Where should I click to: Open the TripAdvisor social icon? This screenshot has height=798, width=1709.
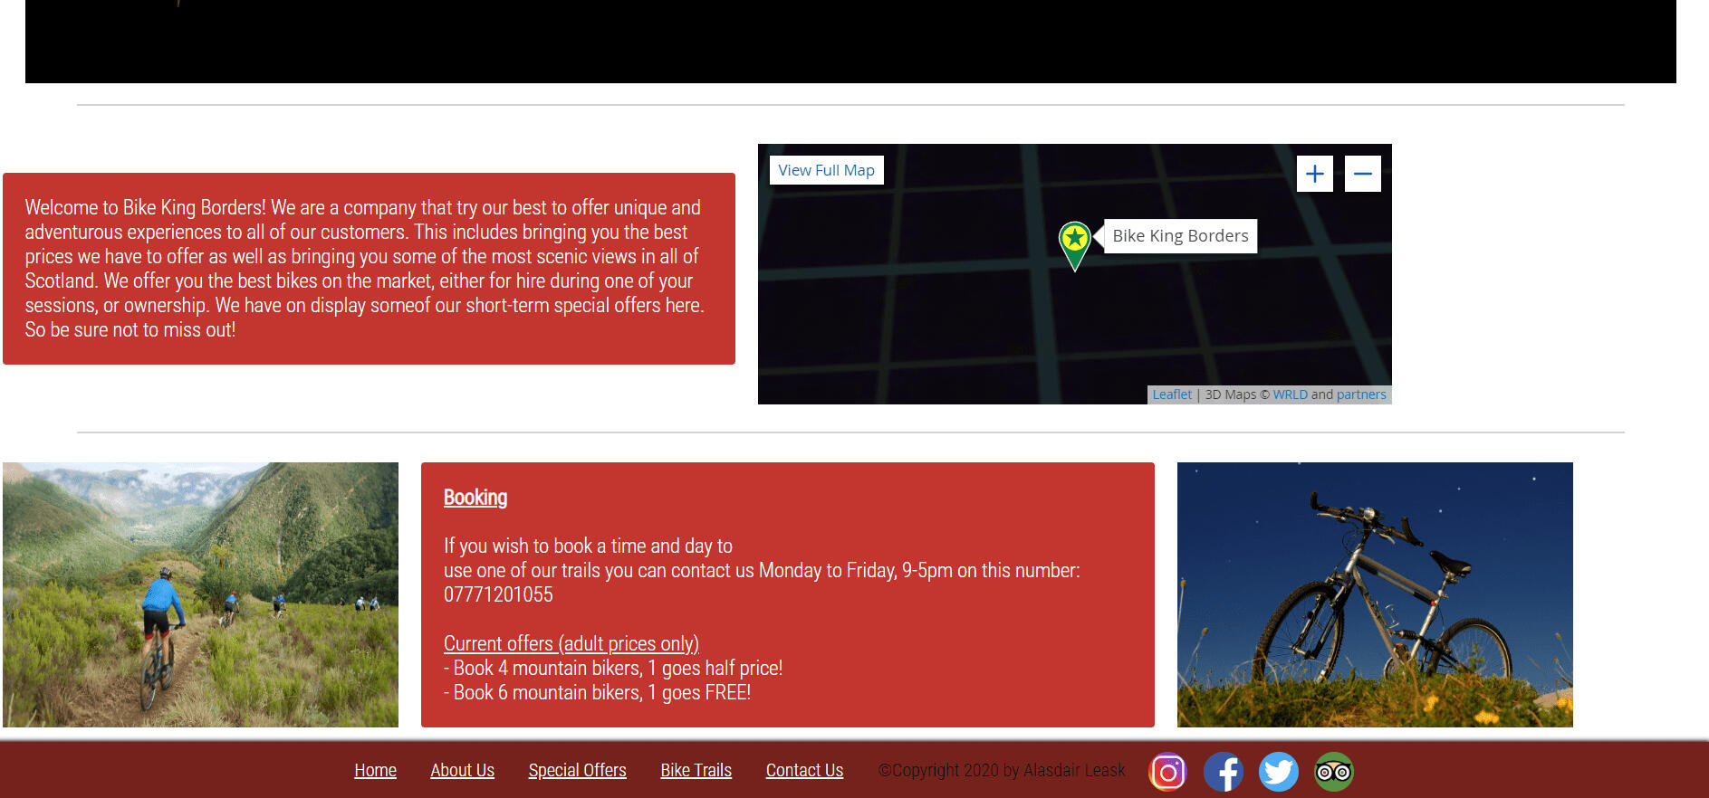click(1333, 772)
